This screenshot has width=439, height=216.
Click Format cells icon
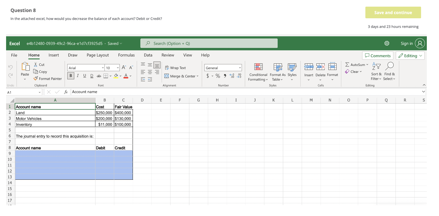332,66
